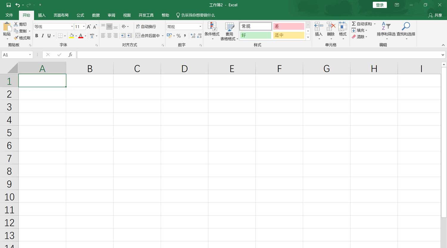Select the 百分比样式 percent icon

pyautogui.click(x=179, y=36)
